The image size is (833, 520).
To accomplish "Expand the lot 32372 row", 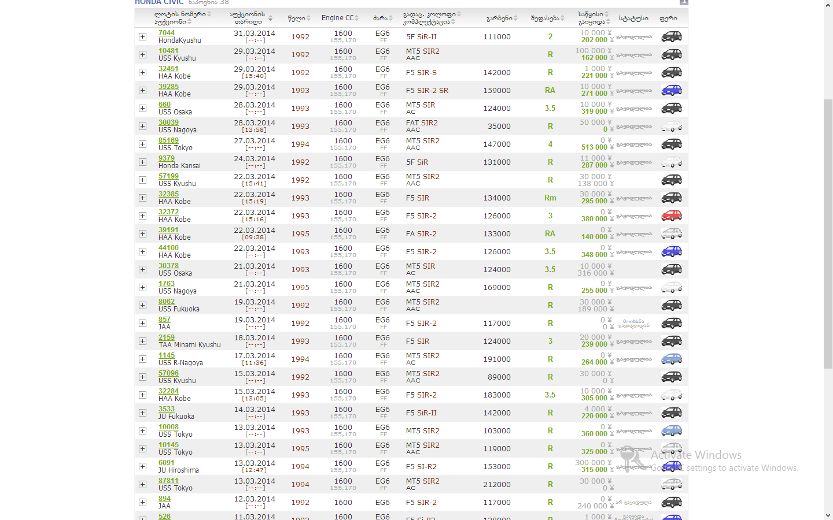I will 142,216.
